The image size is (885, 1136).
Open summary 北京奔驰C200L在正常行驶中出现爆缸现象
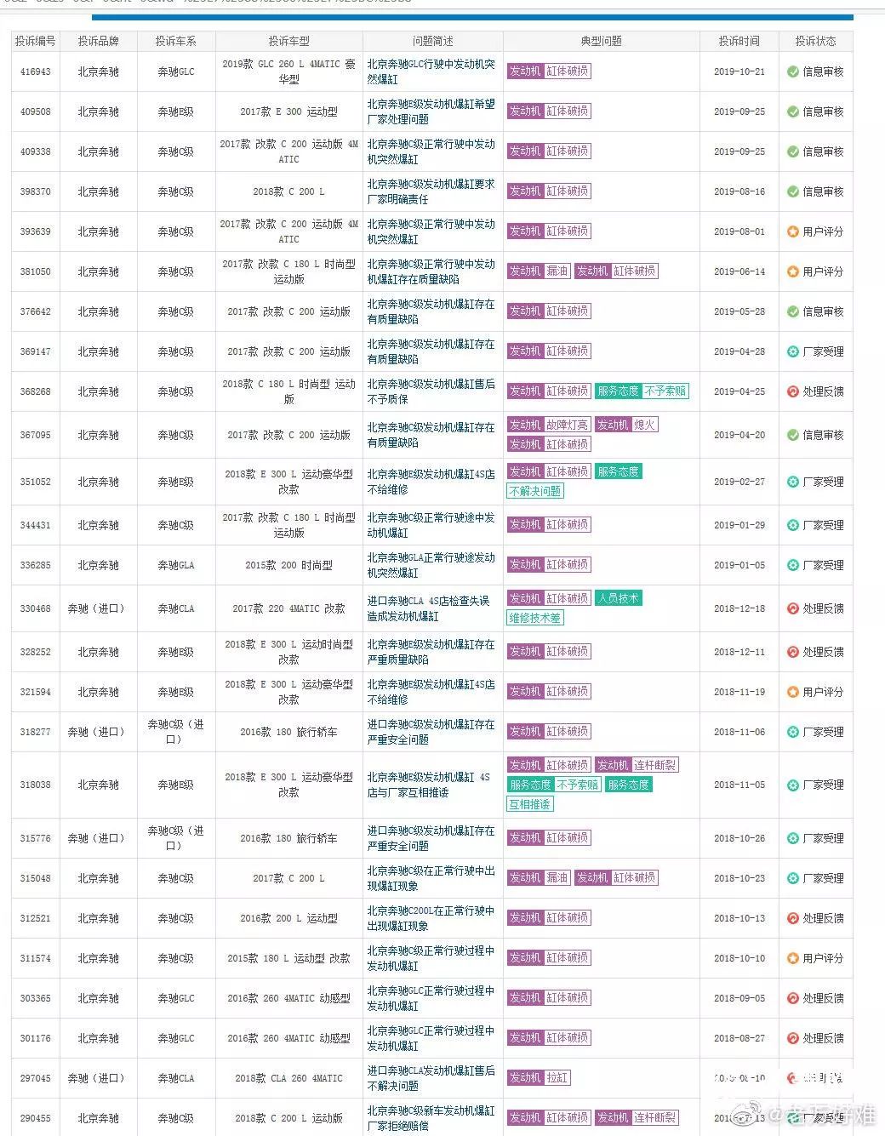(431, 918)
